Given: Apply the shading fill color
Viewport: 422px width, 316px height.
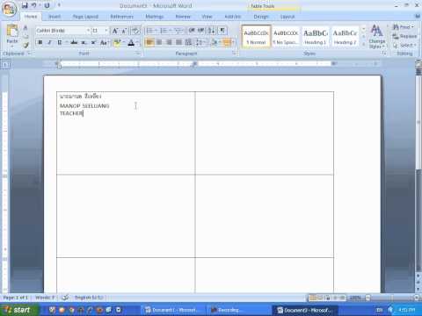Looking at the screenshot, I should 215,42.
